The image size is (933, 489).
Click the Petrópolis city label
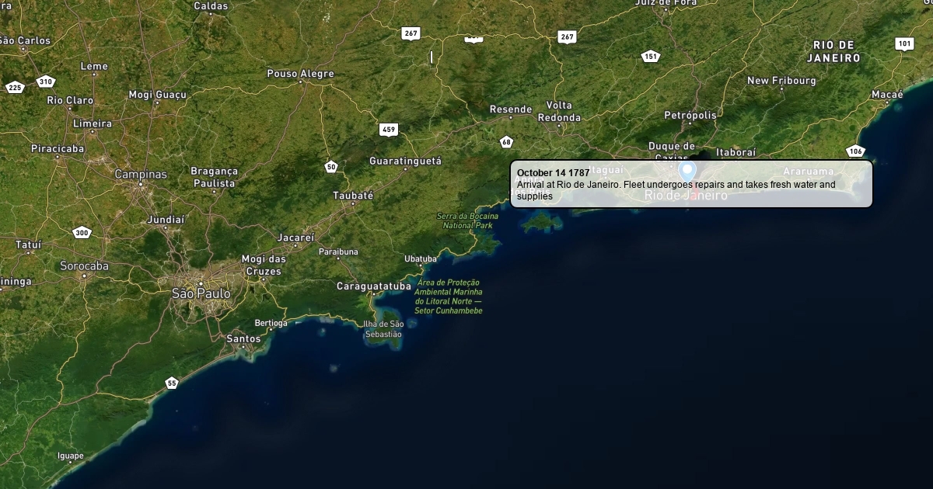click(x=690, y=116)
